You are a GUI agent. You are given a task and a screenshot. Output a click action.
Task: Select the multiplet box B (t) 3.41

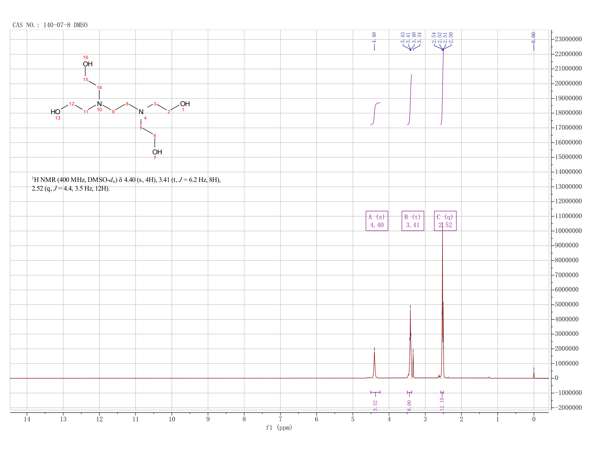tap(413, 221)
